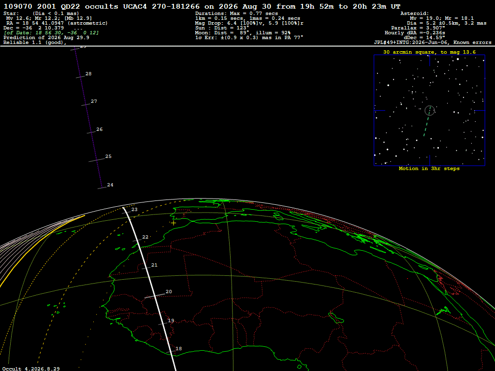Click the 25 marker on purple track
495x371 pixels.
pos(97,160)
